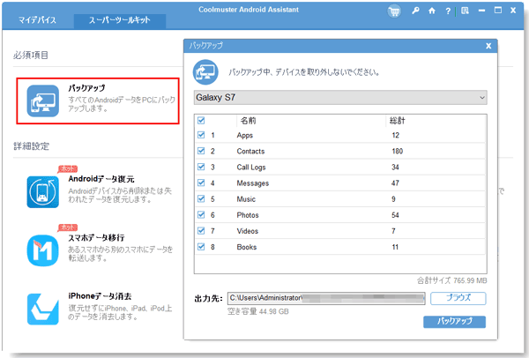Select Androidデータ復元 title text

click(x=101, y=179)
